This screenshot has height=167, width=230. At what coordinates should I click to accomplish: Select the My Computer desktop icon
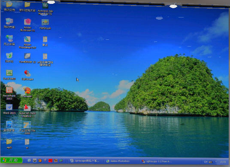click(x=9, y=23)
